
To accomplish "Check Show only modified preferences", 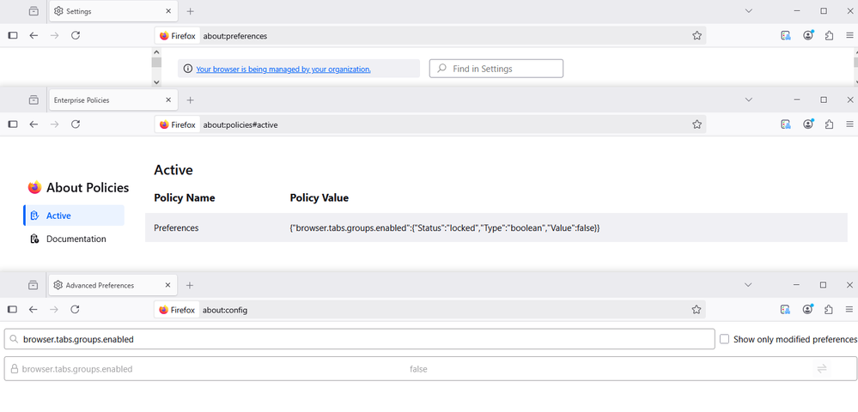I will tap(725, 339).
